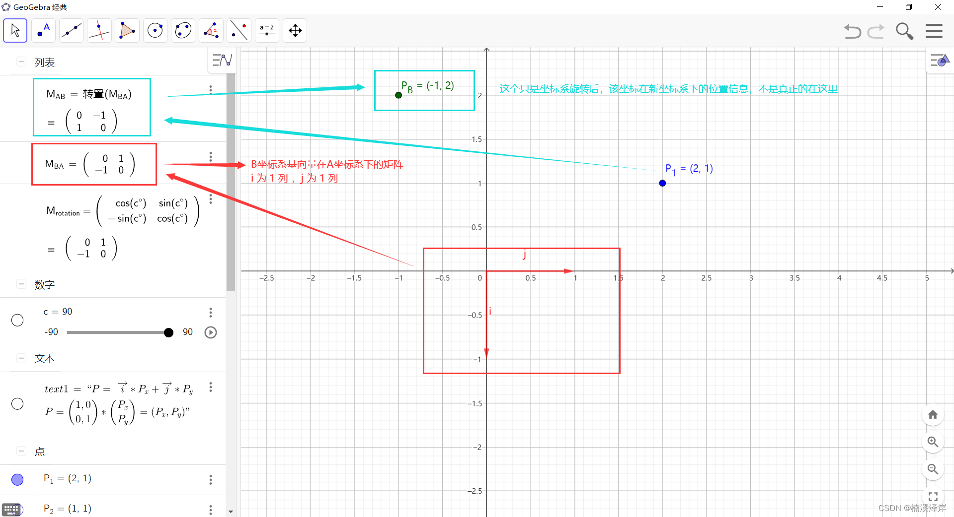
Task: Open the search magnifier
Action: [x=904, y=31]
